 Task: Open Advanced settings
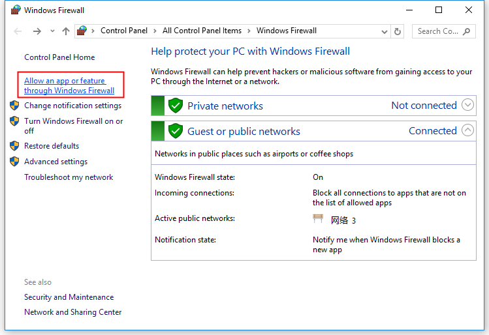coord(56,162)
